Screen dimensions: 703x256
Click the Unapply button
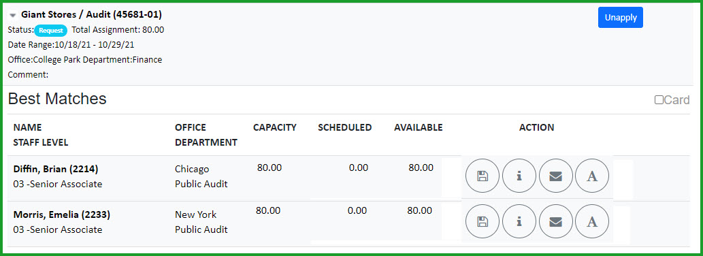coord(621,18)
